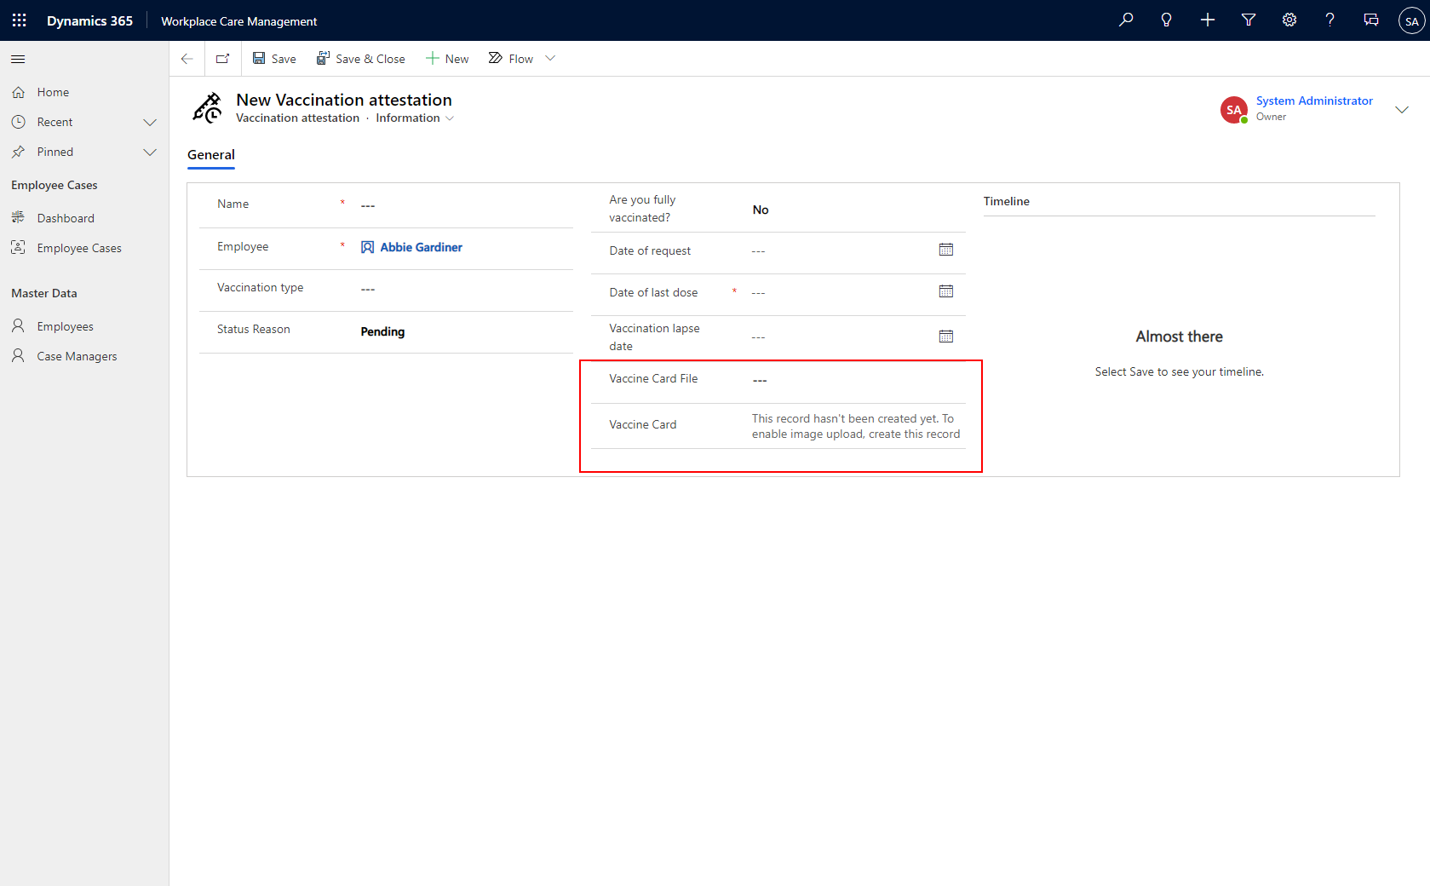Open the settings gear icon
This screenshot has height=886, width=1430.
[1289, 20]
